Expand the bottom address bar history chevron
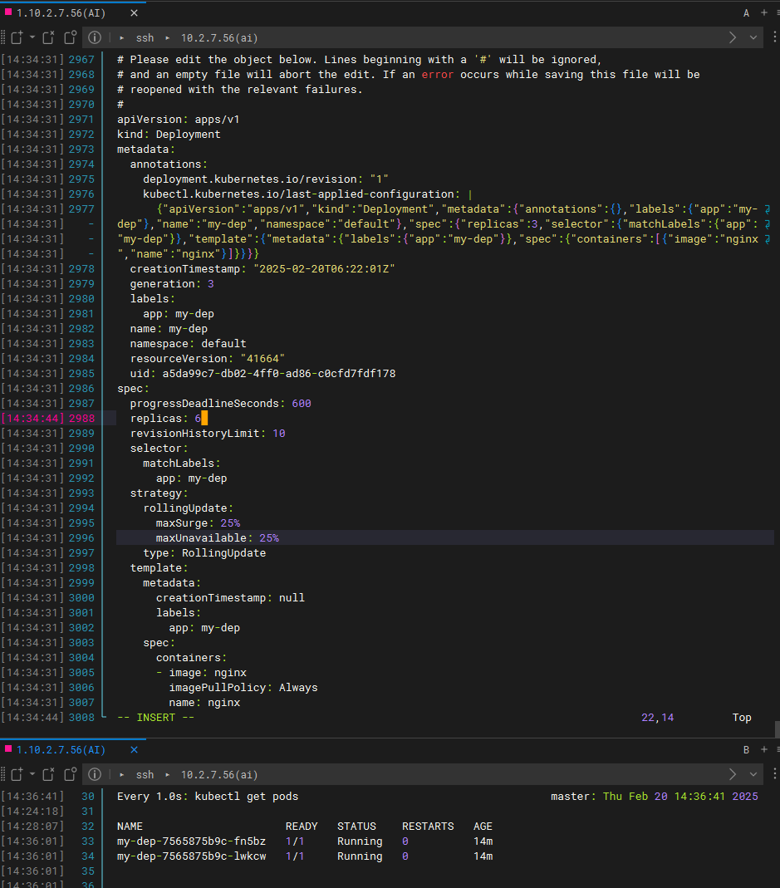This screenshot has height=888, width=780. [753, 774]
